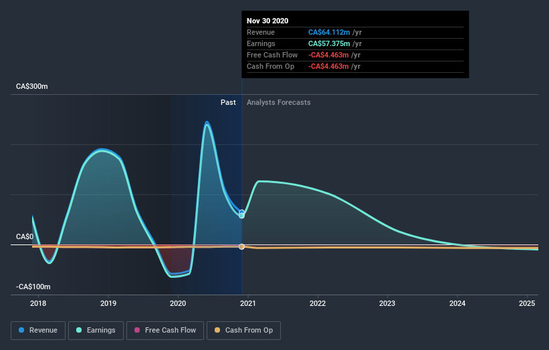549x350 pixels.
Task: Click the 2025 x-axis label
Action: point(527,303)
